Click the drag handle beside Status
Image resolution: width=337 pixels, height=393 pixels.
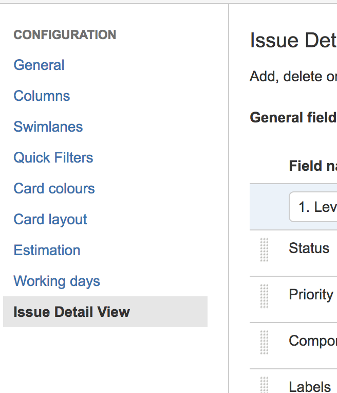(x=264, y=249)
